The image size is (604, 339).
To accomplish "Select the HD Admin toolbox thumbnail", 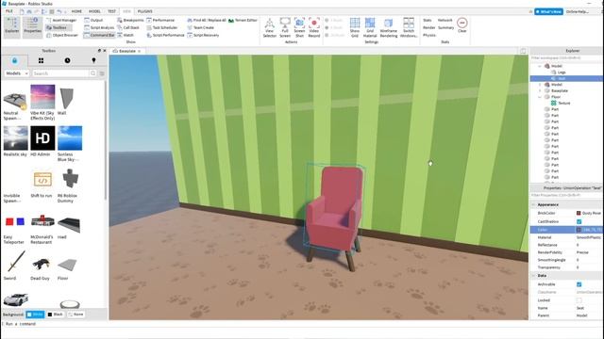I will pyautogui.click(x=42, y=138).
